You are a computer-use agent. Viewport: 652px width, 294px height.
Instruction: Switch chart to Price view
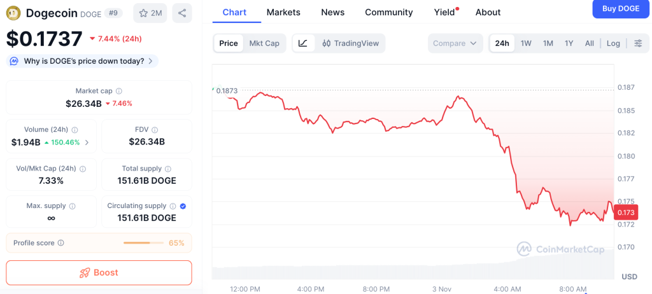[229, 43]
